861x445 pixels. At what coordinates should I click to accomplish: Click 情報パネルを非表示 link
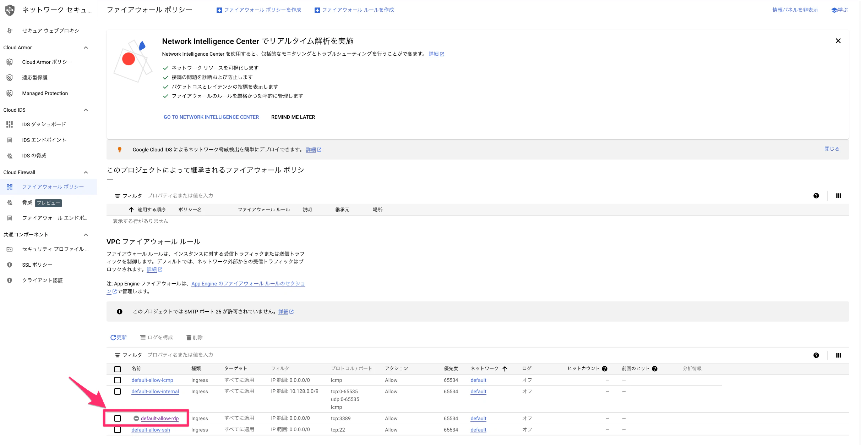click(795, 10)
